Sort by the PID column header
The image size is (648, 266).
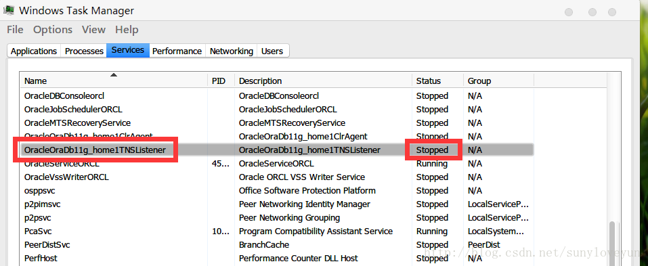[x=221, y=81]
